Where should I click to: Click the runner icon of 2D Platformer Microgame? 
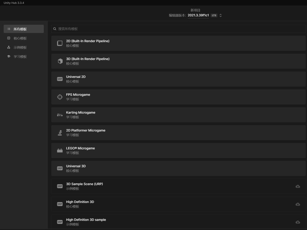tap(60, 133)
